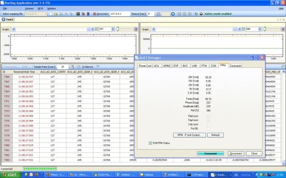Click the Sample Rate msec input field
Image resolution: width=286 pixels, height=178 pixels.
point(62,67)
